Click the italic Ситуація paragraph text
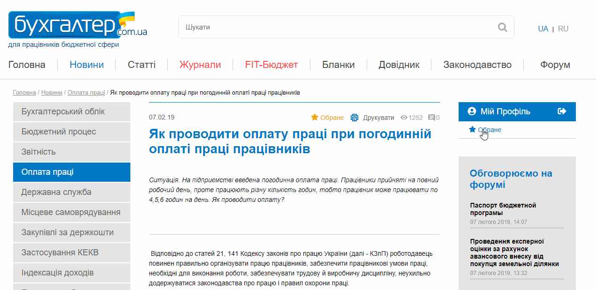 (x=294, y=190)
